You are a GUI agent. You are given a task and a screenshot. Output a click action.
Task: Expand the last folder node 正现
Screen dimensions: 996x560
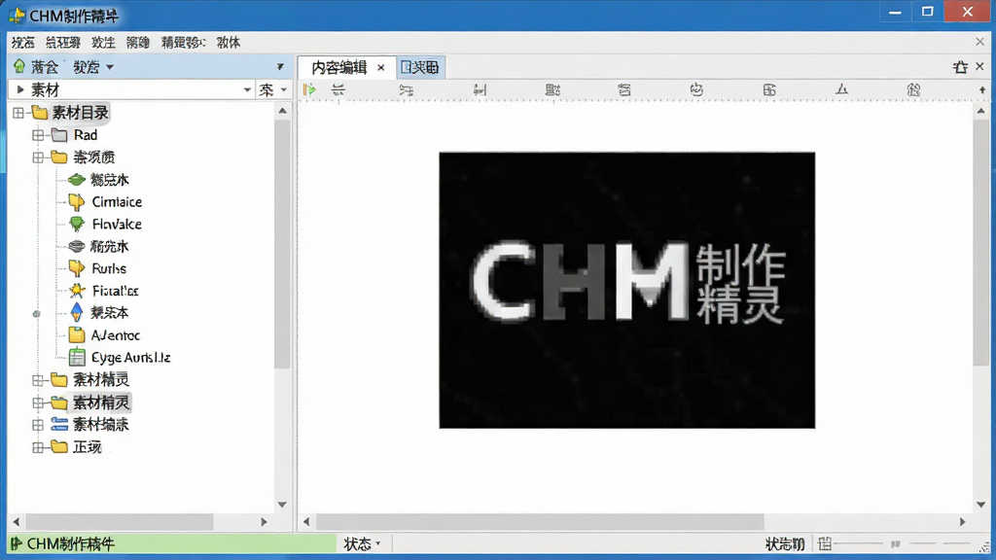click(38, 447)
